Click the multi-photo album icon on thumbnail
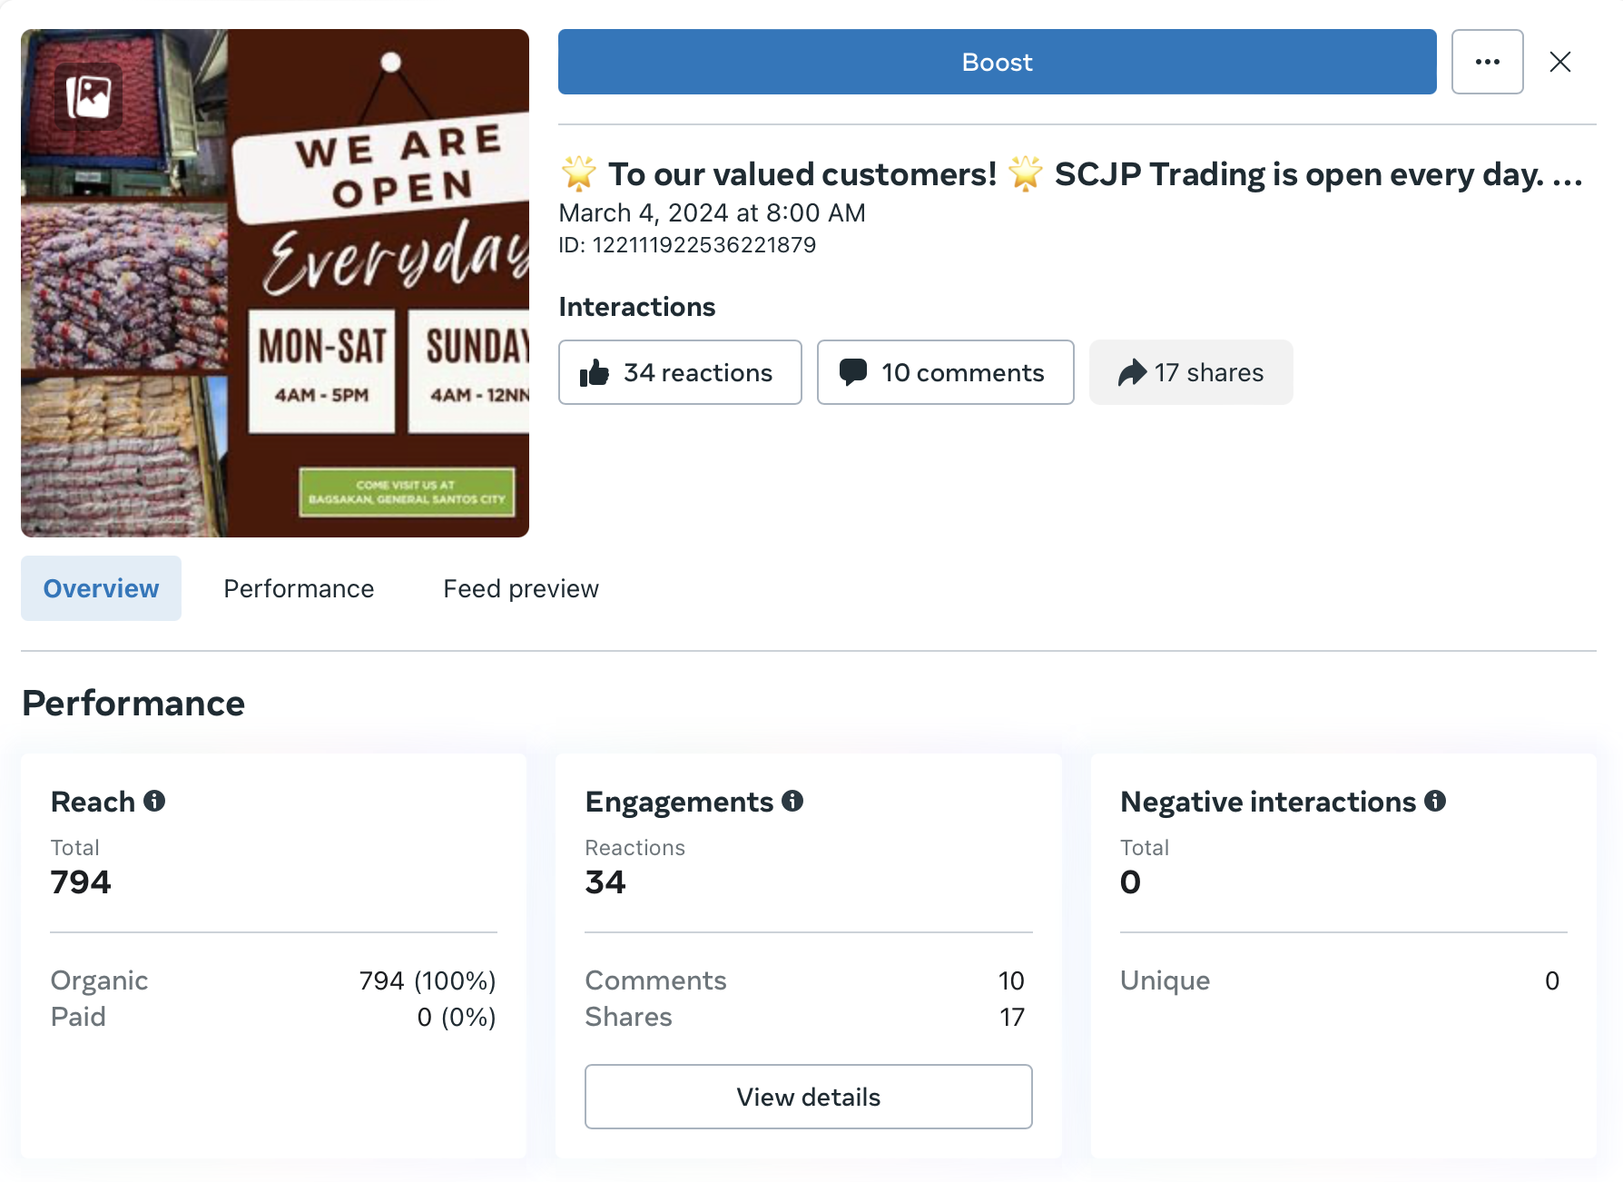Viewport: 1623px width, 1182px height. [89, 95]
